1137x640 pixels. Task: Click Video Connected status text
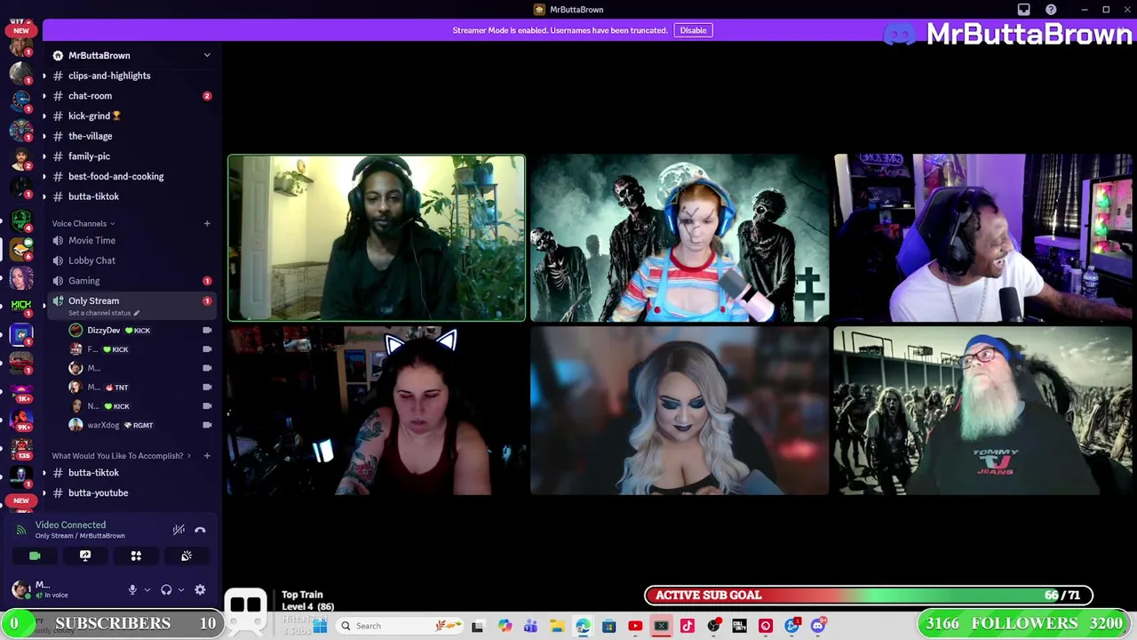tap(70, 524)
